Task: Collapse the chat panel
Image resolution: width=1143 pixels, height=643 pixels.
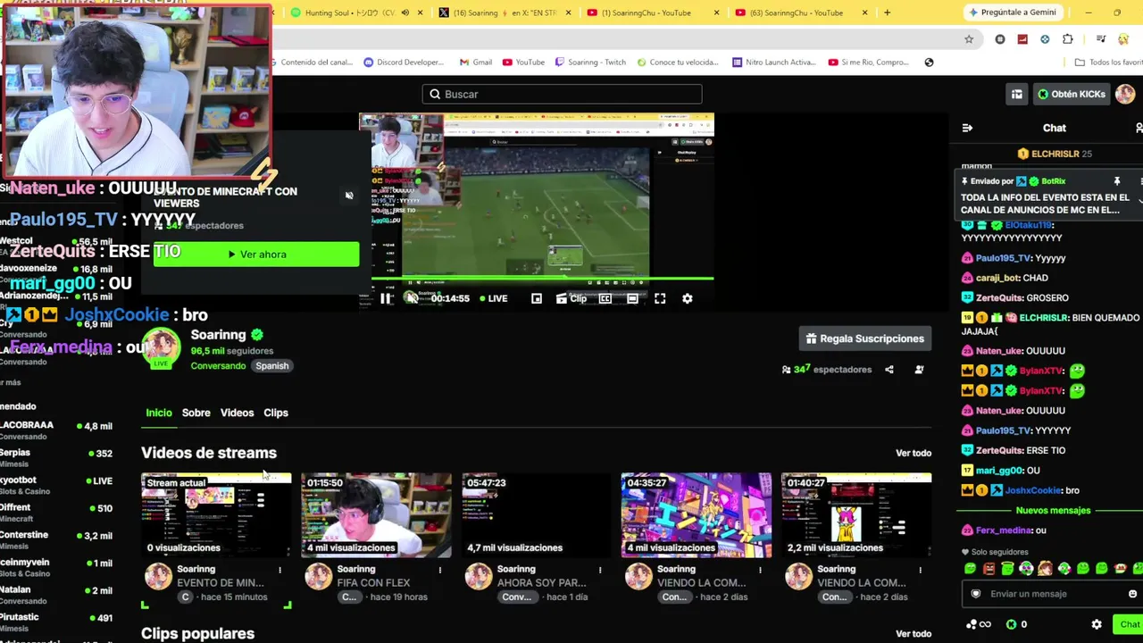Action: point(967,128)
